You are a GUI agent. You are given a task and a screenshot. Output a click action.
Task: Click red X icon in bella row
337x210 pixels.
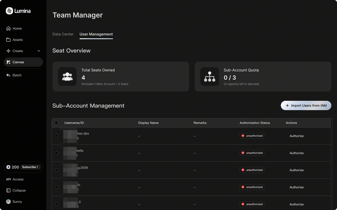pos(243,153)
